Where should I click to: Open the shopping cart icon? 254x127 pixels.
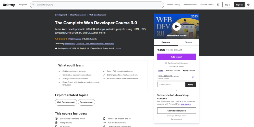tap(218, 5)
